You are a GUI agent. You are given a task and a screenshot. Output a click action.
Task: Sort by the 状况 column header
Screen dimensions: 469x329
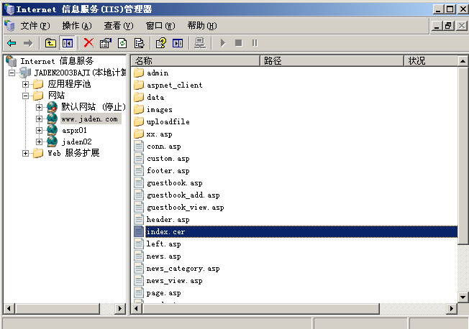[x=431, y=61]
